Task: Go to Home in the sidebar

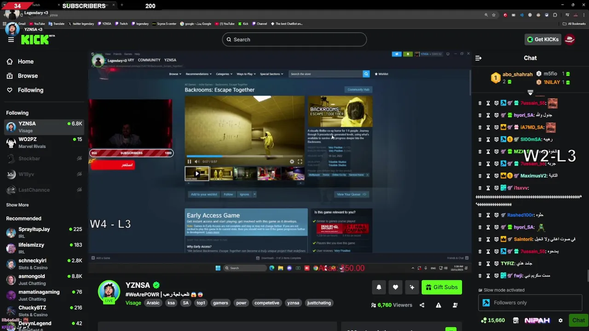Action: coord(44,62)
